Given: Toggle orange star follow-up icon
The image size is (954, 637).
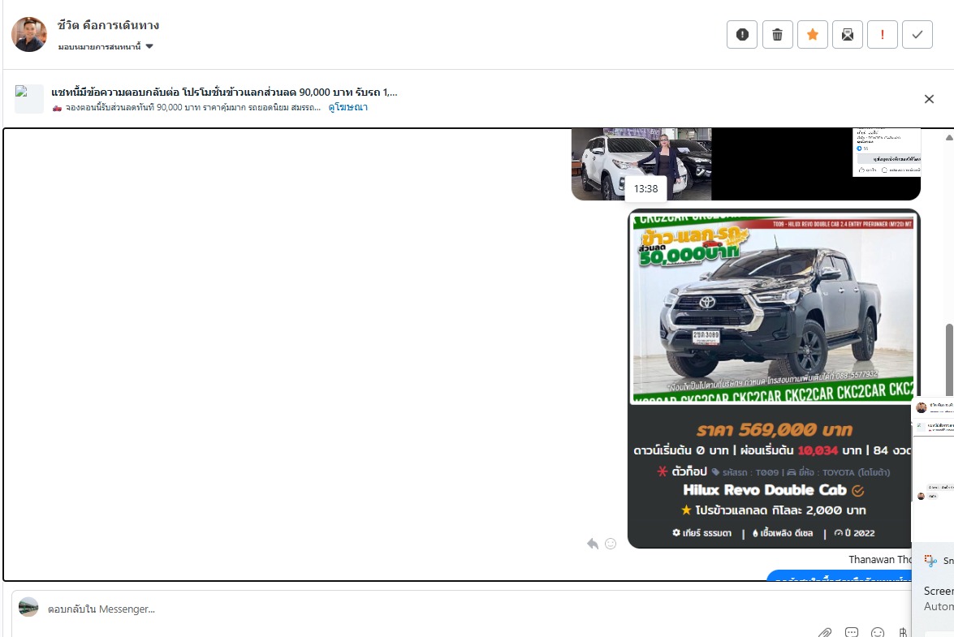Looking at the screenshot, I should pyautogui.click(x=812, y=35).
